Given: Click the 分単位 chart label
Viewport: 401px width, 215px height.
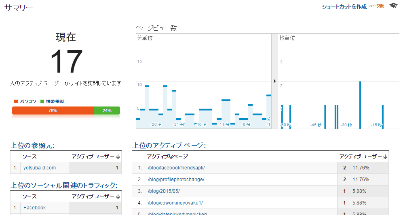Looking at the screenshot, I should [x=145, y=38].
